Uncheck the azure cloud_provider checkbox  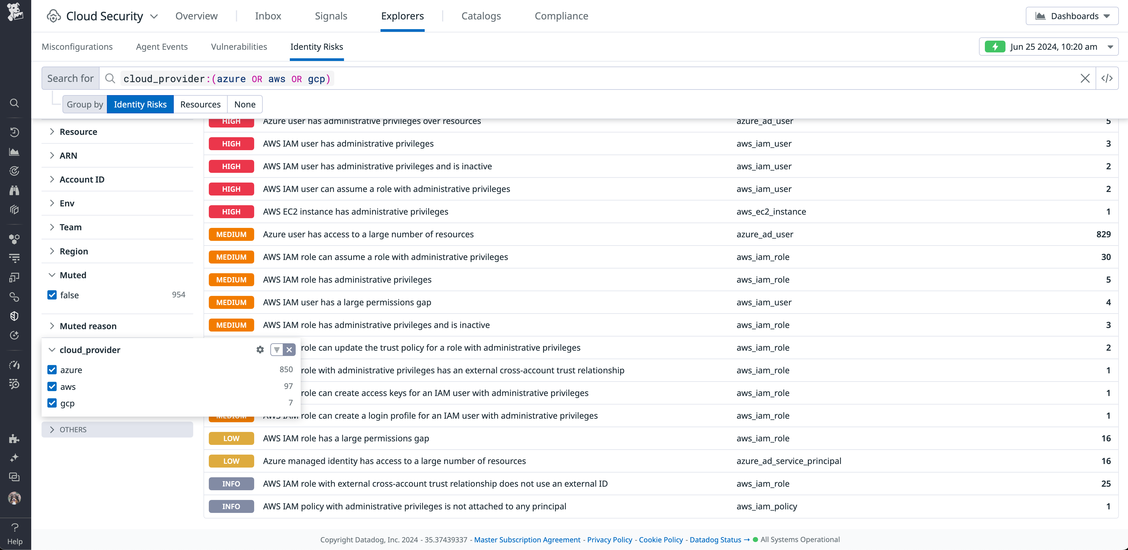coord(52,370)
